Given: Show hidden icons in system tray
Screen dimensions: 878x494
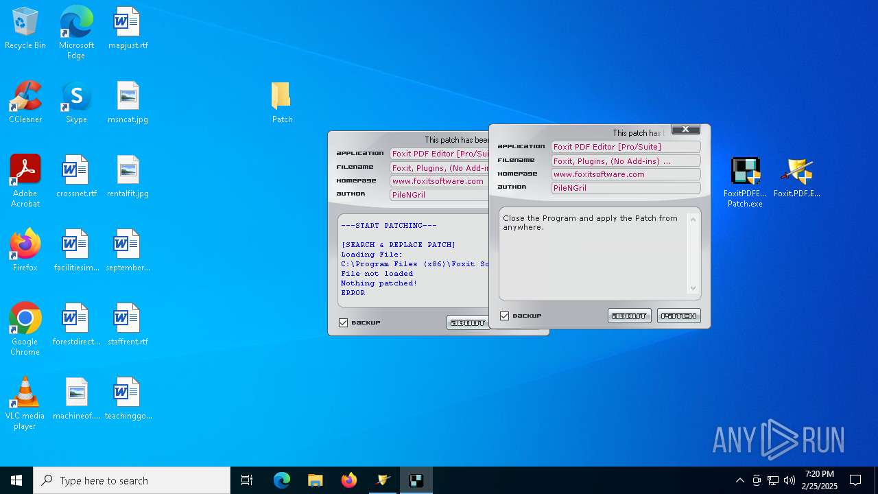Looking at the screenshot, I should [x=739, y=480].
